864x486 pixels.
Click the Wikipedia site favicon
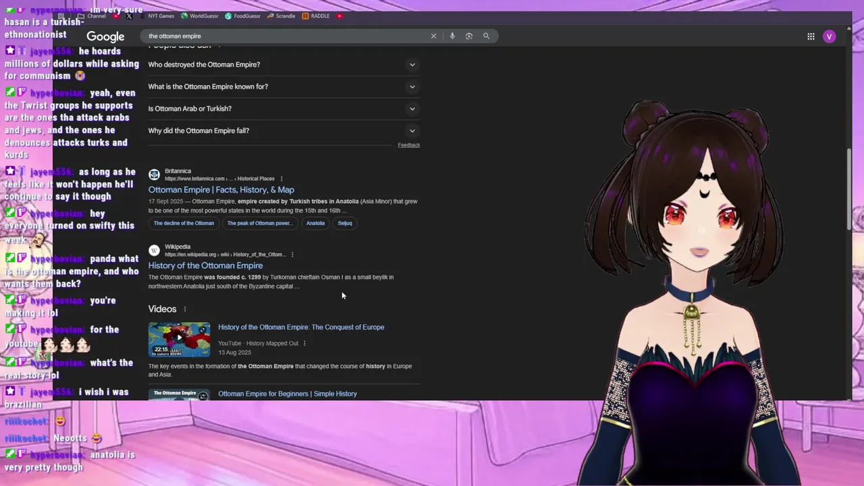[x=154, y=250]
